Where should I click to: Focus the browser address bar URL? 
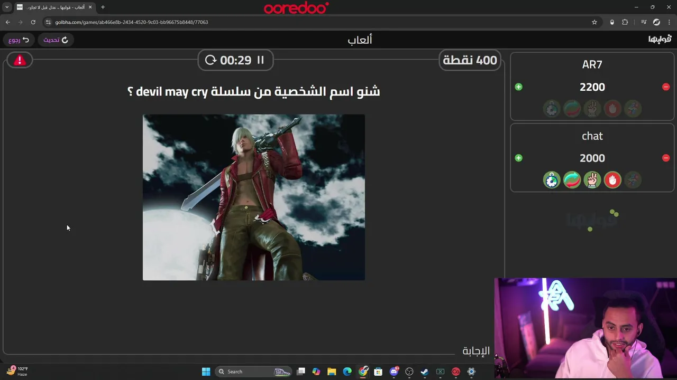click(x=132, y=22)
